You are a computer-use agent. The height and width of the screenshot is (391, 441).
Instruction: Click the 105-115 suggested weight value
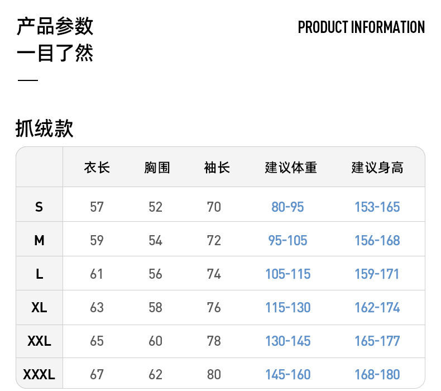[287, 274]
